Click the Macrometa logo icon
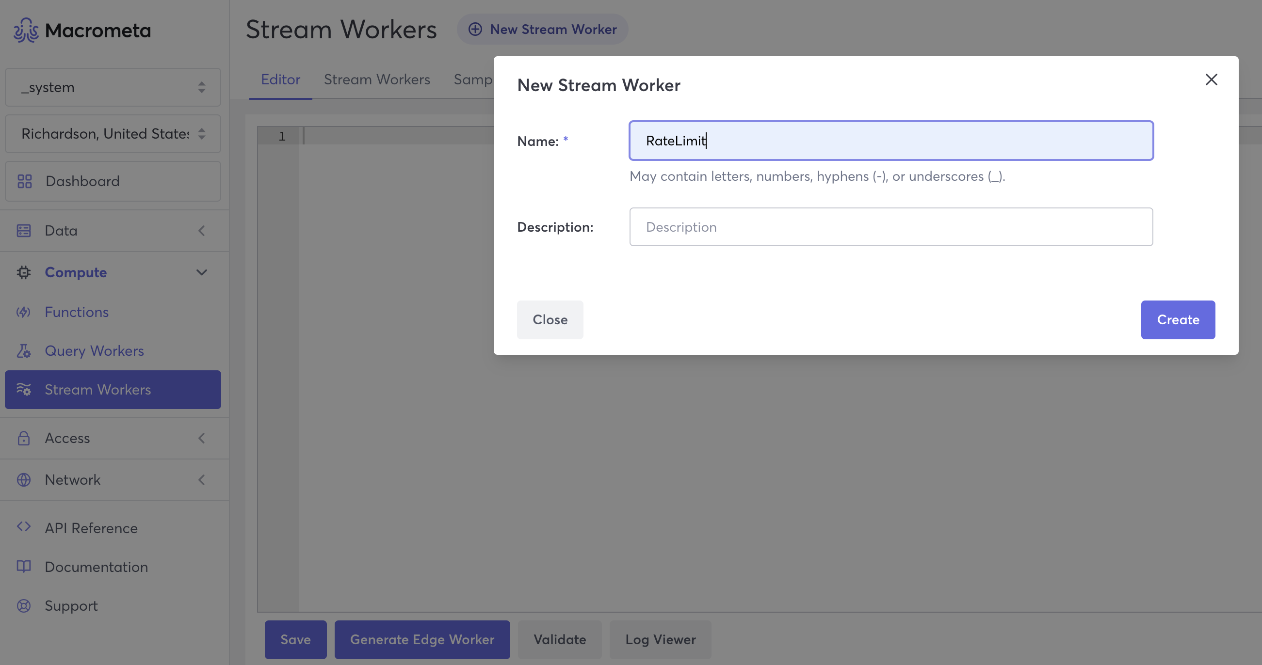This screenshot has width=1262, height=665. click(x=26, y=31)
